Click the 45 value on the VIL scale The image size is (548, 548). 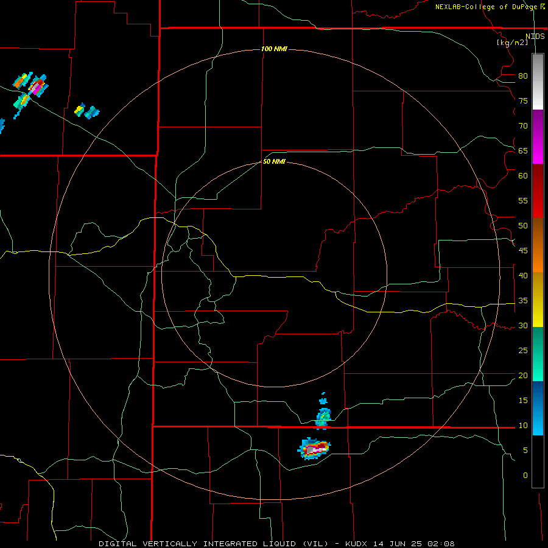click(523, 251)
